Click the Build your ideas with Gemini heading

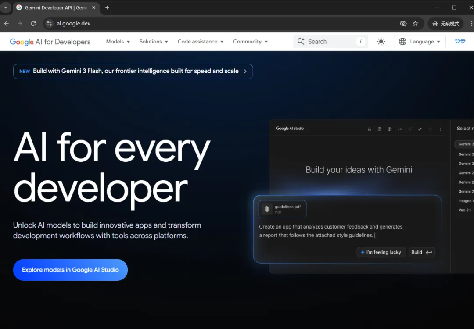[359, 170]
